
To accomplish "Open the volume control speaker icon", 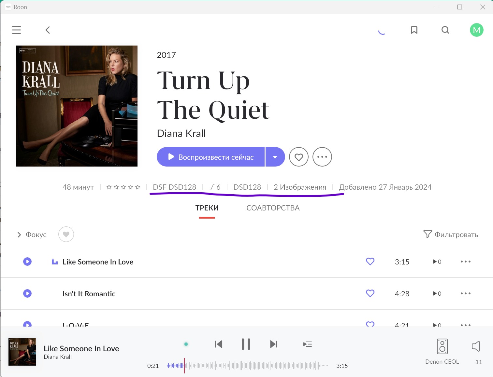I will 476,346.
